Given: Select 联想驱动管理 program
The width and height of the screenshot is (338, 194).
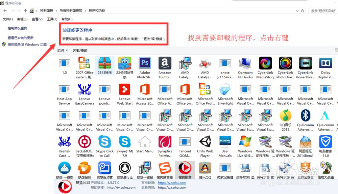Looking at the screenshot, I should click(x=104, y=170).
